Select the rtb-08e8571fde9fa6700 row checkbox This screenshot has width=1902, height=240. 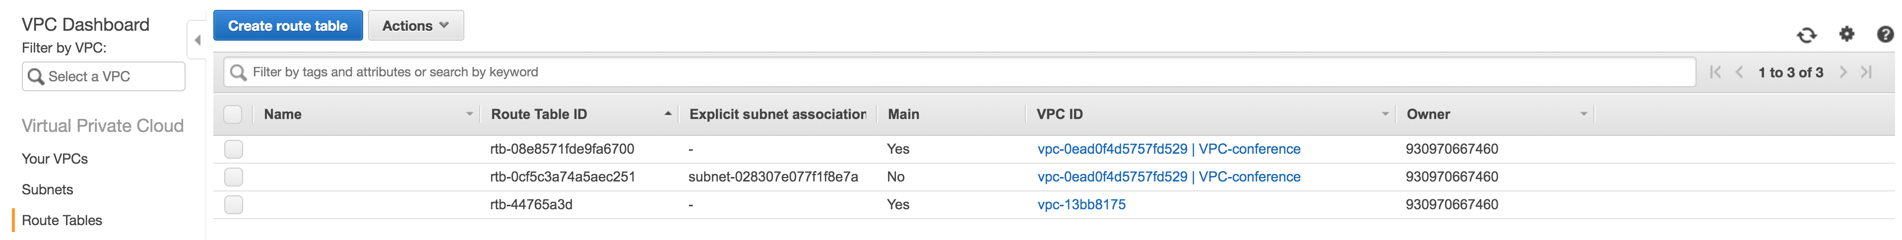tap(233, 149)
